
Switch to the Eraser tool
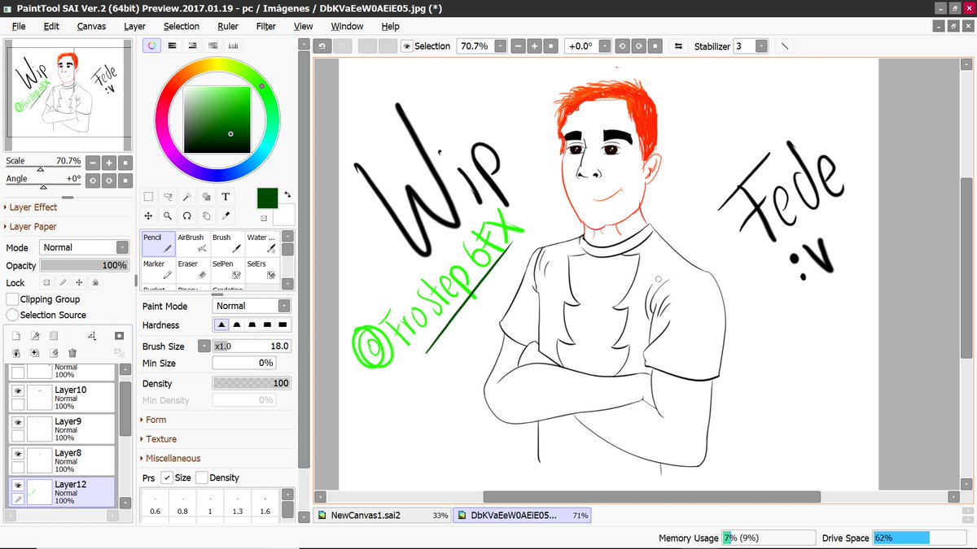(x=189, y=271)
